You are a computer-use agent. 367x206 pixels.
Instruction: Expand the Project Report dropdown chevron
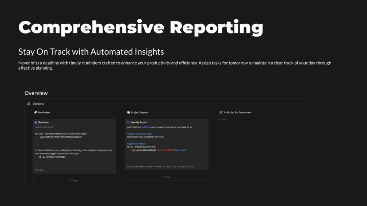pyautogui.click(x=150, y=113)
